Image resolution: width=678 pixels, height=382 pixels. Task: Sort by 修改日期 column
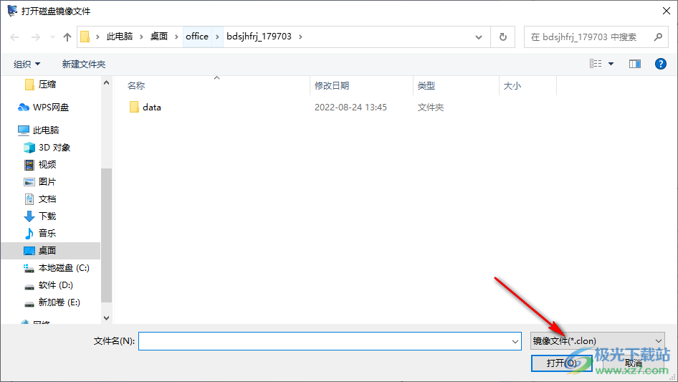coord(332,86)
